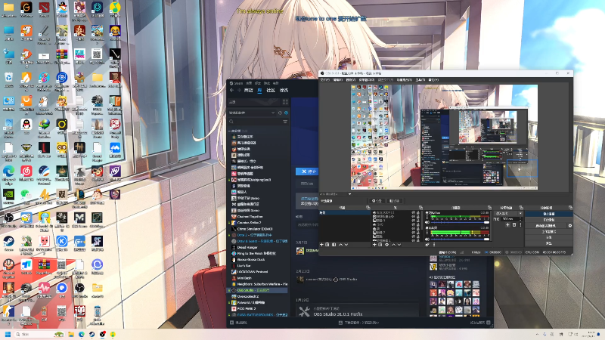Toggle lock of topmost OBS source
605x340 pixels.
pyautogui.click(x=418, y=212)
